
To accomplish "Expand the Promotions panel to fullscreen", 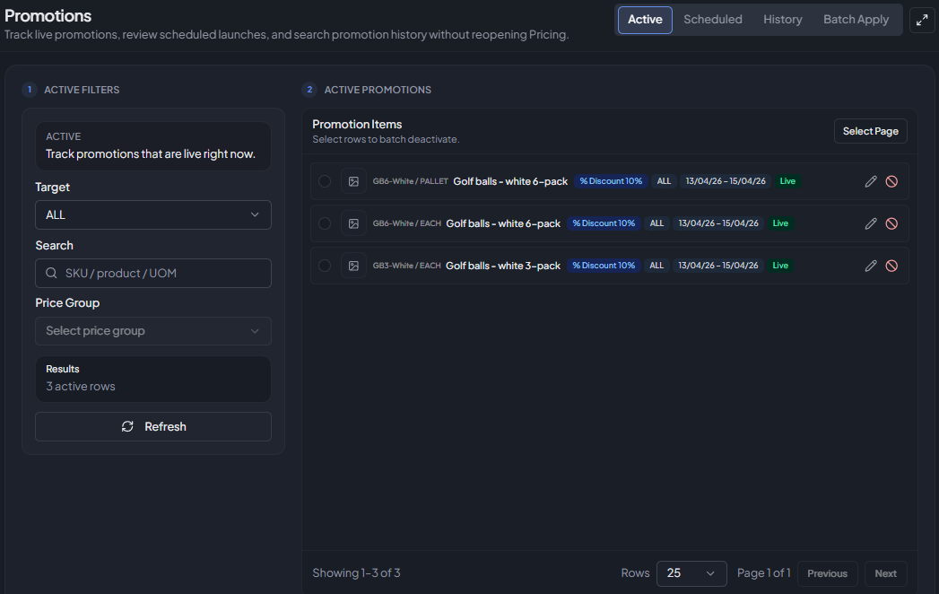I will click(922, 20).
